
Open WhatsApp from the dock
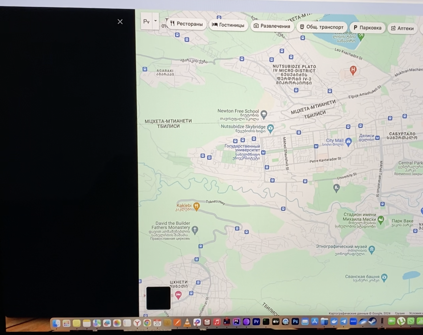(411, 321)
